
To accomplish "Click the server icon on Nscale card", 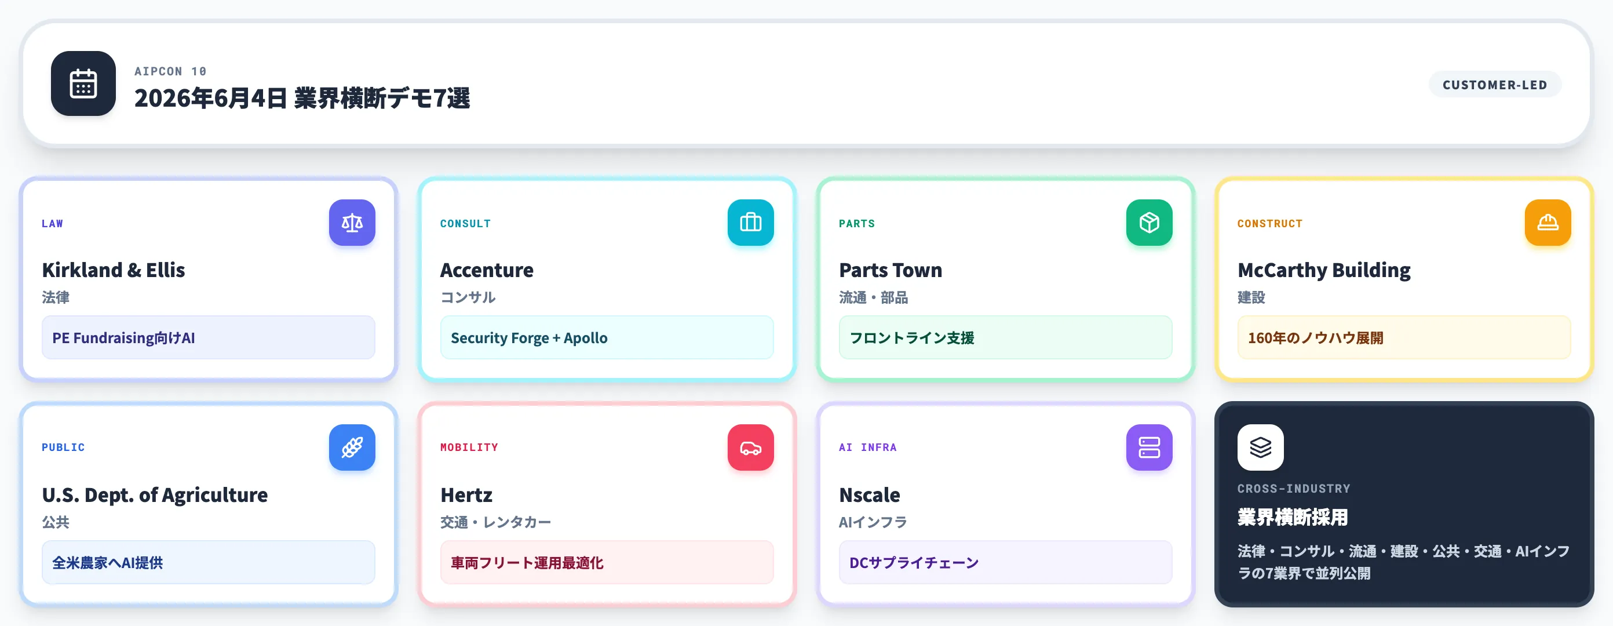I will [1149, 447].
